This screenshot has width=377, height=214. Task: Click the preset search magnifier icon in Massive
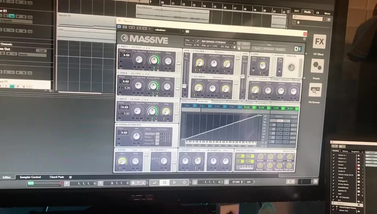point(197,41)
